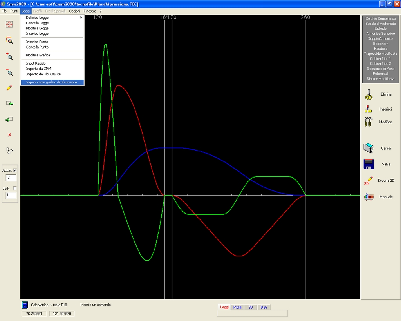Select Sinoide Modificata law
The width and height of the screenshot is (401, 321).
(x=380, y=79)
